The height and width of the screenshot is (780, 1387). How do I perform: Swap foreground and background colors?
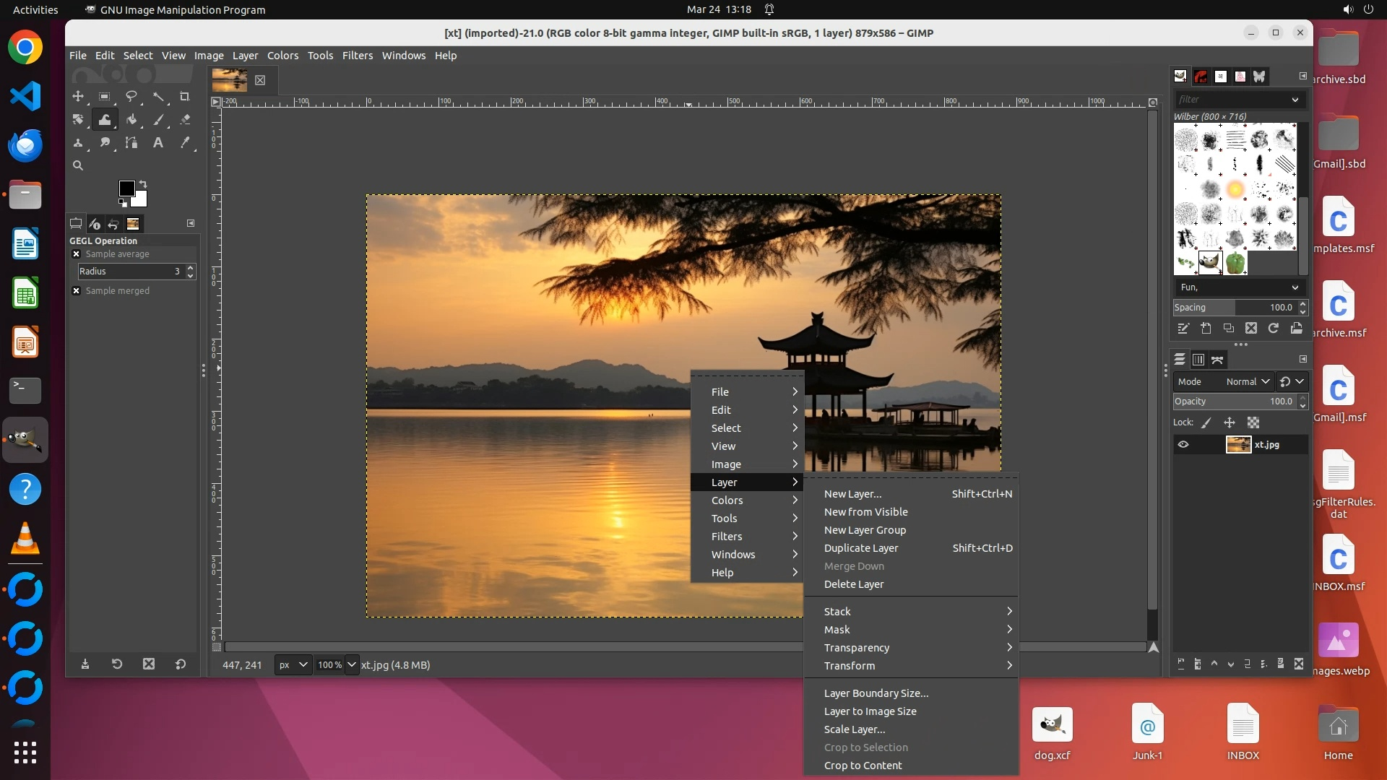(143, 183)
